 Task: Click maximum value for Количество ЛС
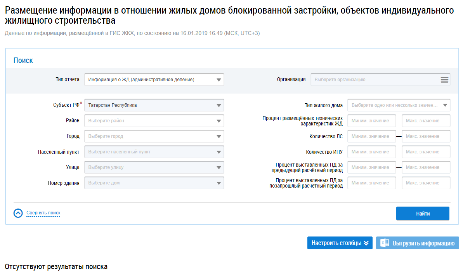pyautogui.click(x=426, y=136)
